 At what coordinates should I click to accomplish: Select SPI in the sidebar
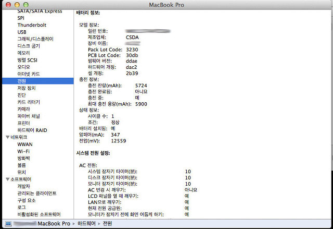coord(21,18)
